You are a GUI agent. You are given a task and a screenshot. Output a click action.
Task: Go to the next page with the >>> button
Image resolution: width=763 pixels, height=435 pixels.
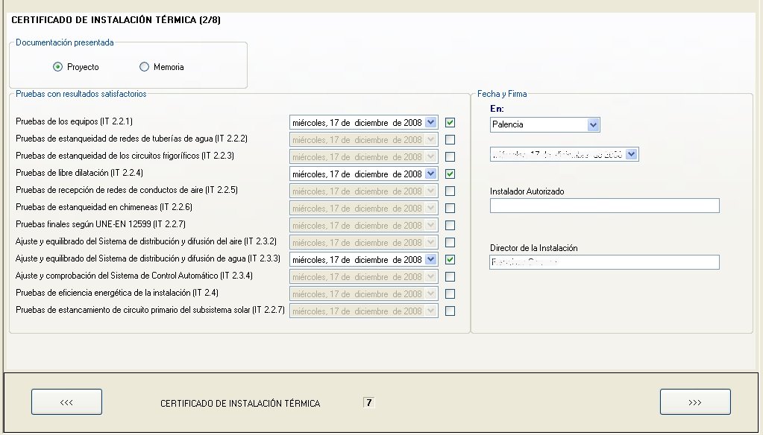[x=695, y=402]
